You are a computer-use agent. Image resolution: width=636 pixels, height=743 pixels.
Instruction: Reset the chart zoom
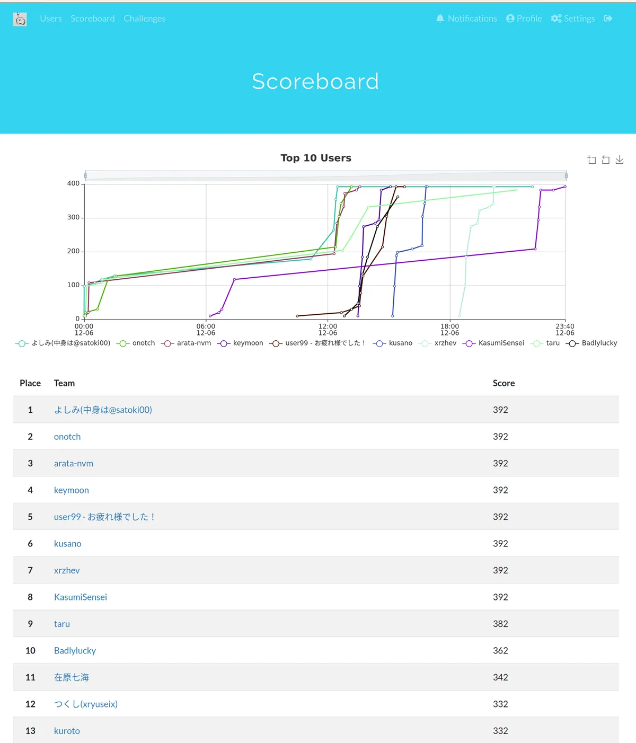pyautogui.click(x=605, y=160)
